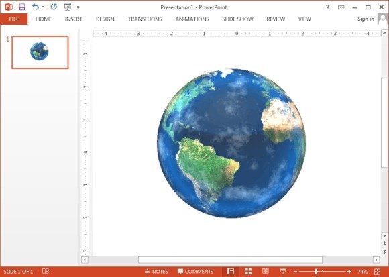Screen dimensions: 389x277
Task: Switch to Slide Sorter view
Action: coord(248,272)
